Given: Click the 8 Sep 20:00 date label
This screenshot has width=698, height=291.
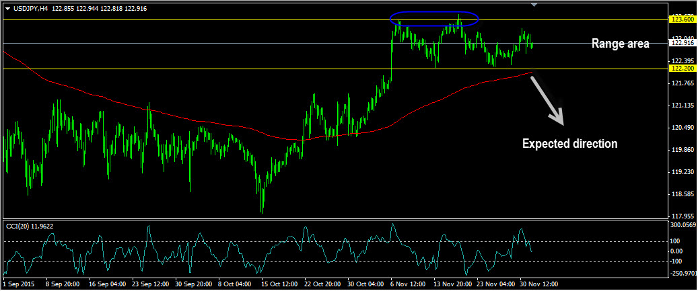Looking at the screenshot, I should (63, 284).
